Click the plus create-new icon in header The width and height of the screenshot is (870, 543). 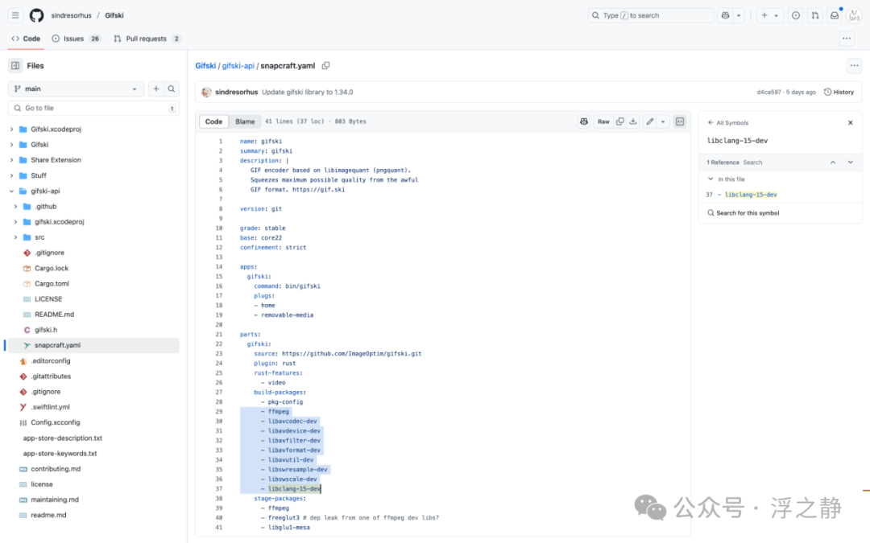click(x=764, y=15)
